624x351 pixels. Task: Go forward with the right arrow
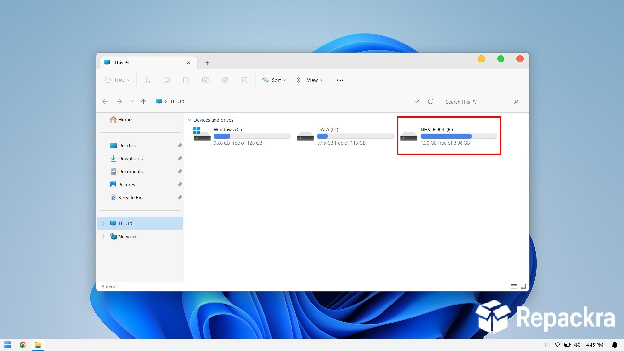click(119, 102)
